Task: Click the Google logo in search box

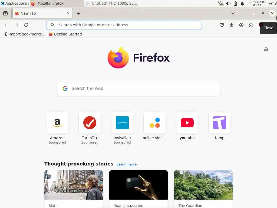Action: (65, 89)
